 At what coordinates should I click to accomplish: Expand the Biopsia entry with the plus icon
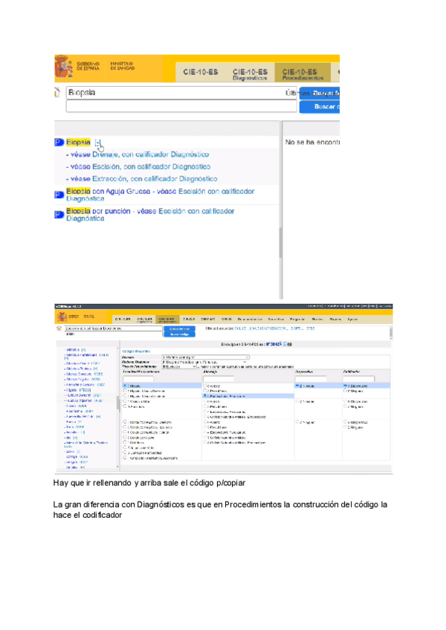point(97,142)
